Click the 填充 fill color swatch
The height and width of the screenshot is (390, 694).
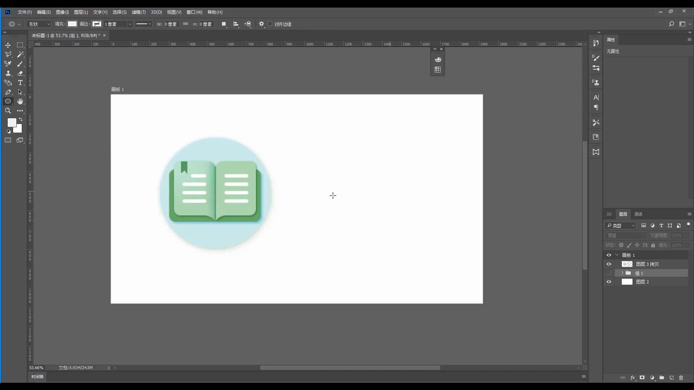(x=72, y=24)
